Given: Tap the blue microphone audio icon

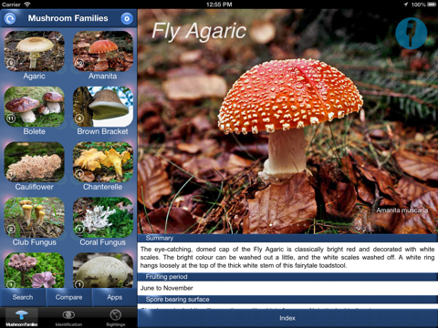Looking at the screenshot, I should [x=411, y=34].
